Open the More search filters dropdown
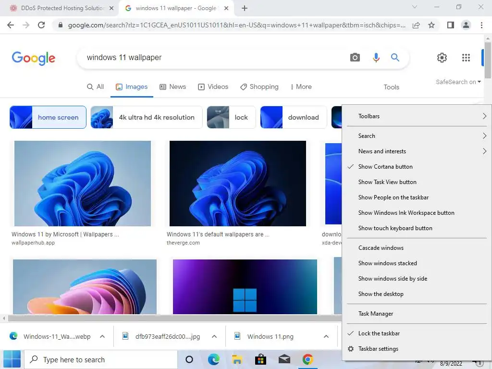Image resolution: width=492 pixels, height=369 pixels. pos(301,87)
